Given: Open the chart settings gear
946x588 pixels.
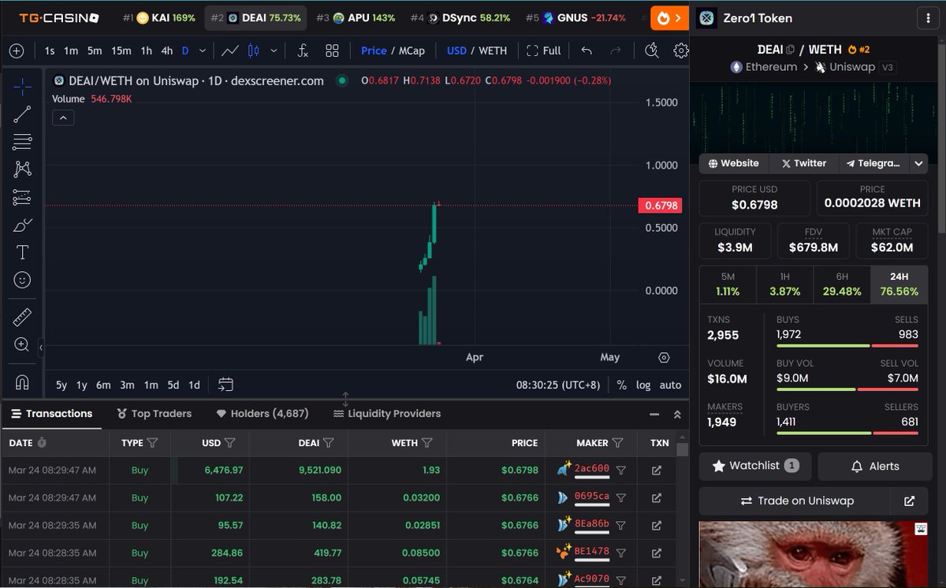Looking at the screenshot, I should tap(680, 50).
